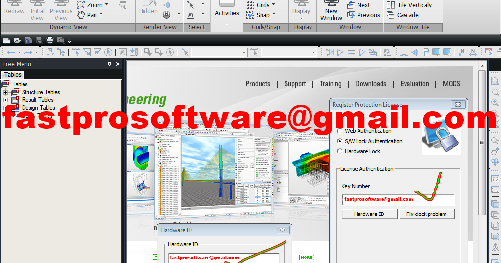The image size is (501, 263).
Task: Click the select previous curved arrow icon
Action: (x=123, y=52)
